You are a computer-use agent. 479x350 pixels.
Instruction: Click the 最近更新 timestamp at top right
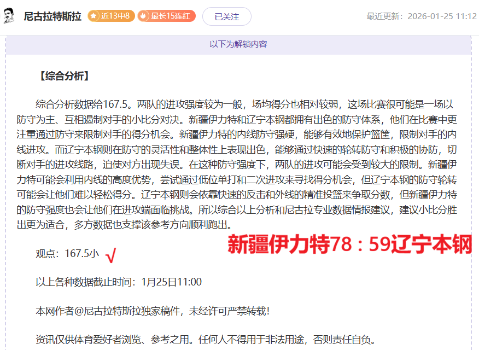(x=421, y=16)
